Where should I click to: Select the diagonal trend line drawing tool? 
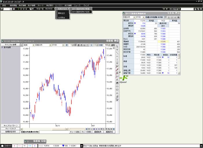click(117, 53)
